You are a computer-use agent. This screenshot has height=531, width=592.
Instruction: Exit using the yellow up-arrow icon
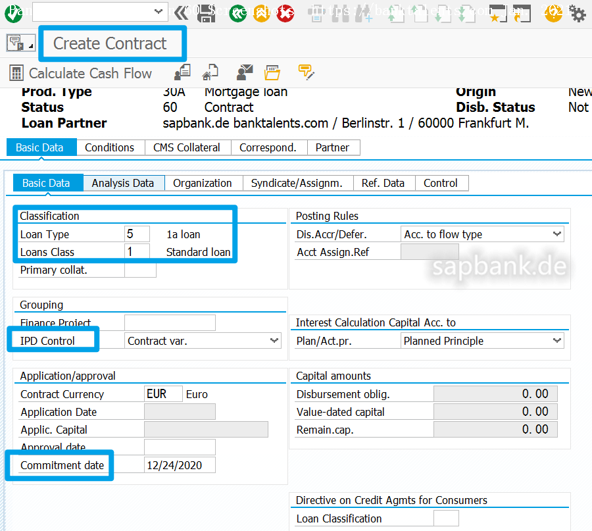[262, 14]
